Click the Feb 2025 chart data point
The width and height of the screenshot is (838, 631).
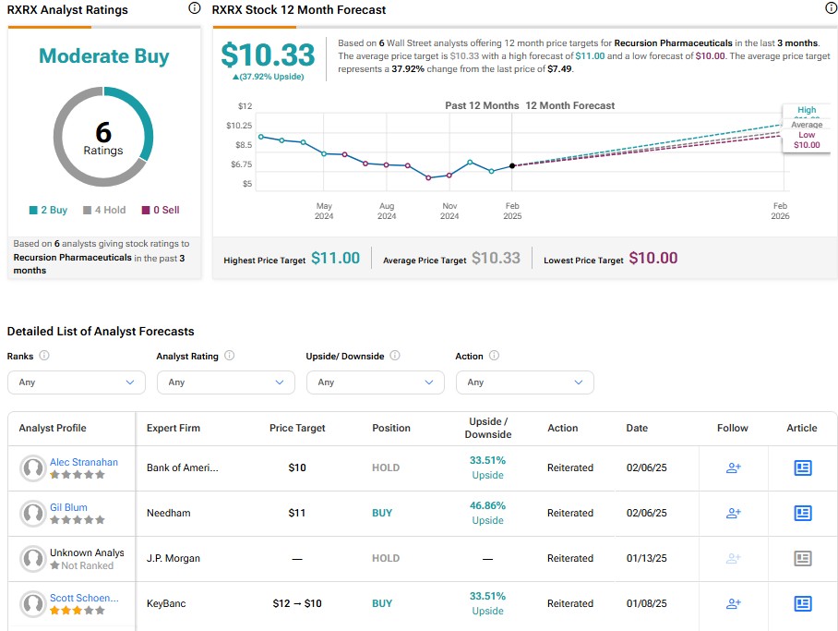point(512,166)
